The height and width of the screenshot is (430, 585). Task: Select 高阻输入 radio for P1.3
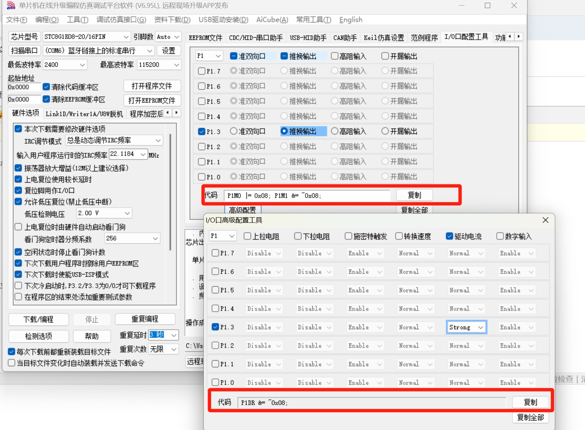[x=335, y=131]
